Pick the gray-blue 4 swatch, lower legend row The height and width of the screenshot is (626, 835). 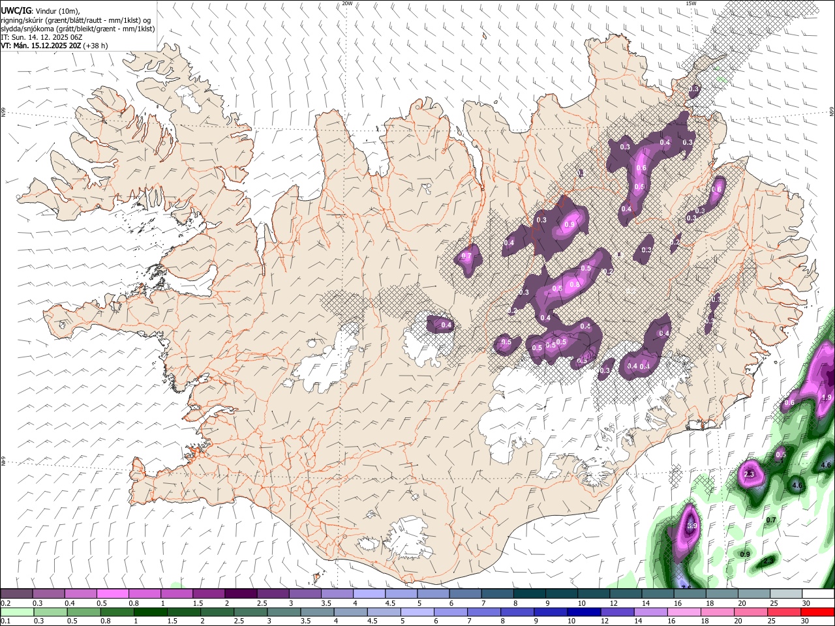point(352,612)
